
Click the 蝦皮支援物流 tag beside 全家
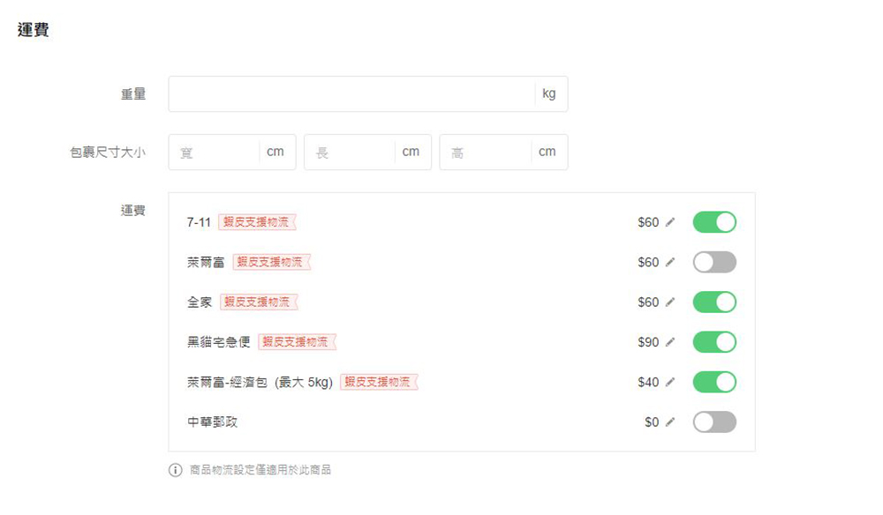(x=258, y=302)
